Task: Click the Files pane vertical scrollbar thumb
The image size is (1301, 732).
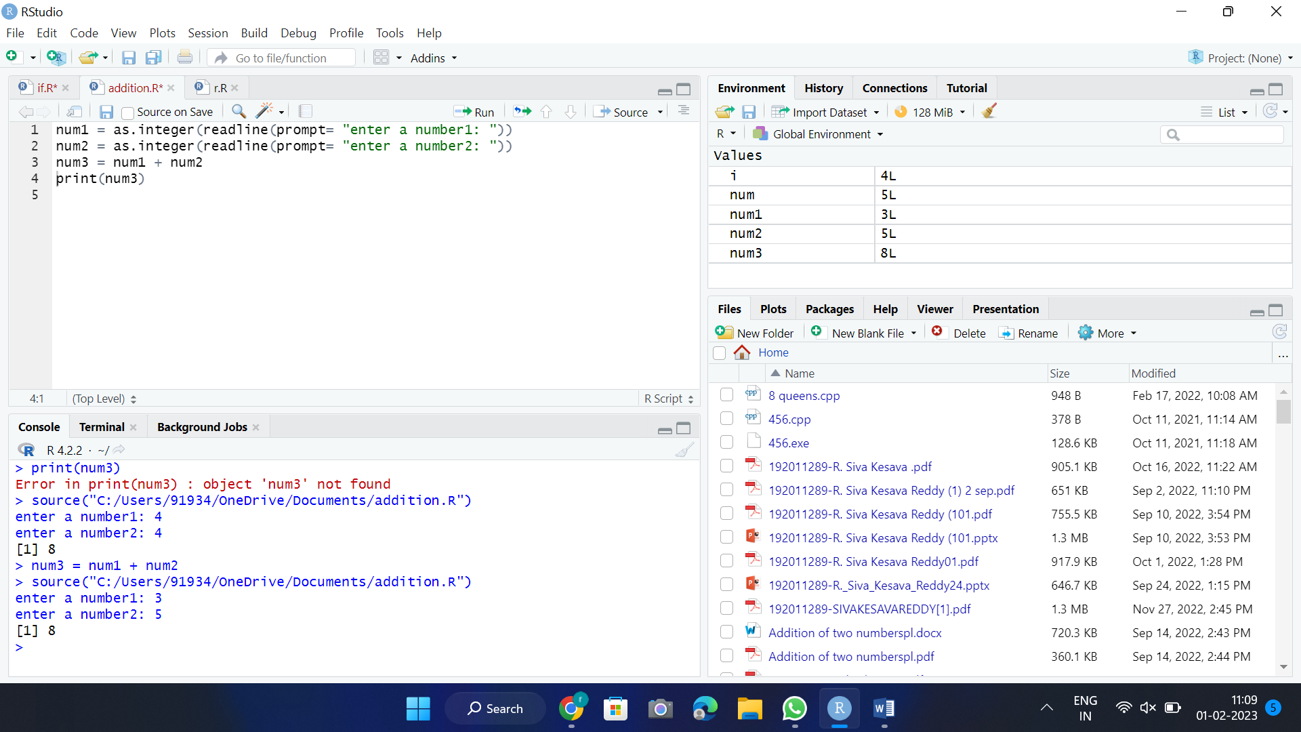Action: pos(1283,411)
